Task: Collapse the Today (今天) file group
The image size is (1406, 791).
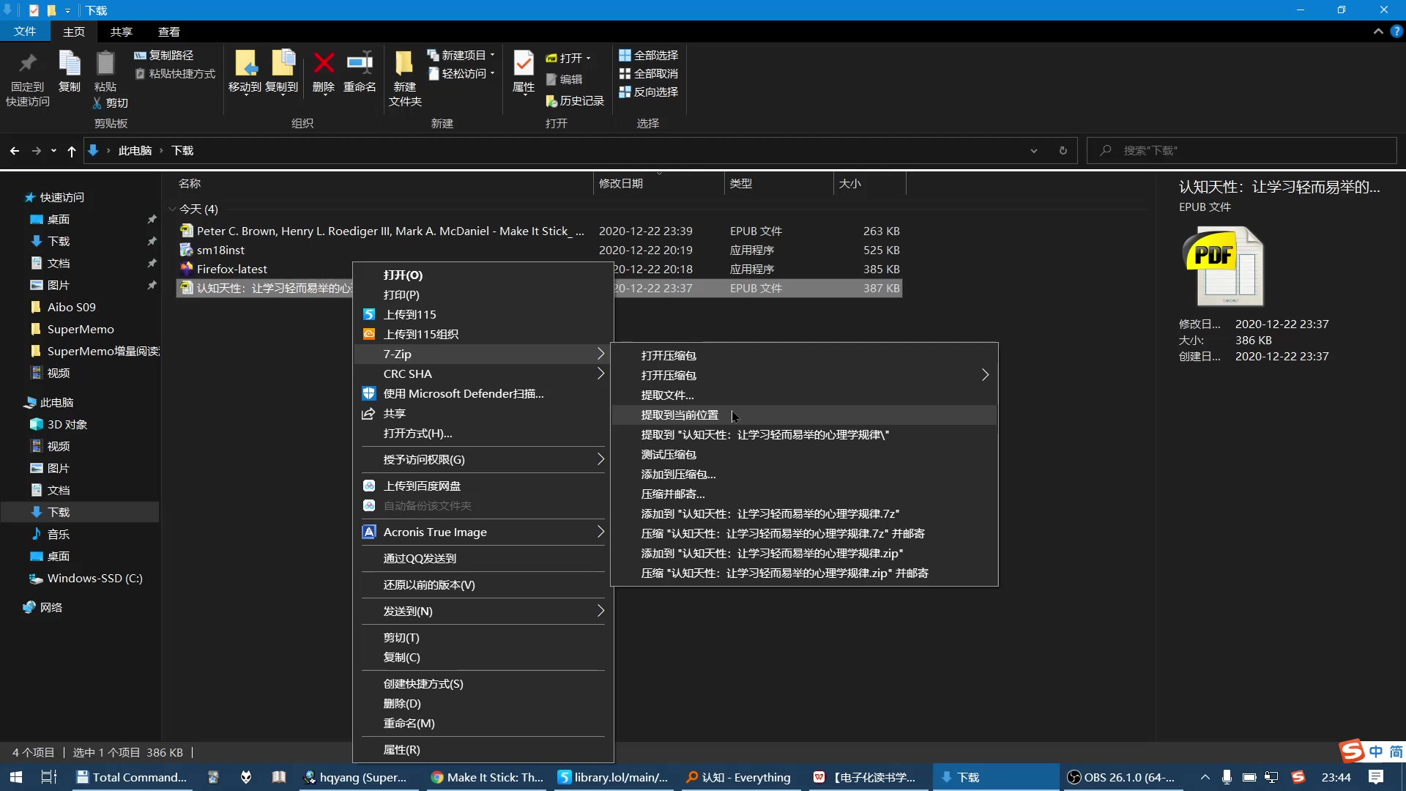Action: pyautogui.click(x=172, y=209)
